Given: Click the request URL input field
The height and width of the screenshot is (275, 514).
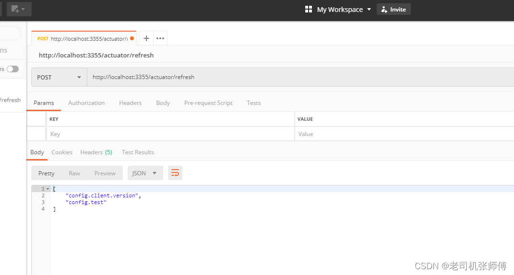Looking at the screenshot, I should point(300,77).
